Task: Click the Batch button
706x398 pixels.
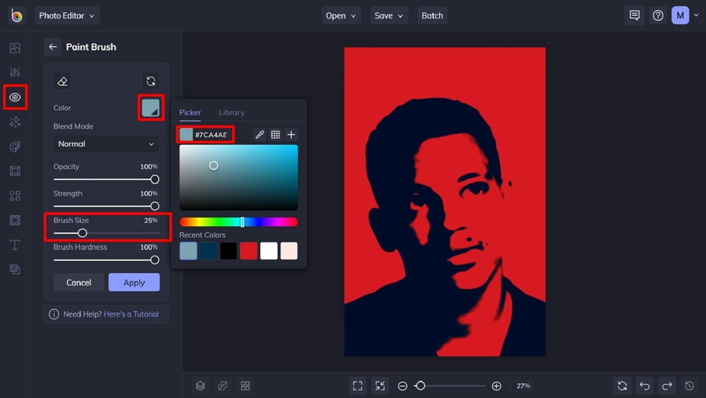Action: click(x=432, y=16)
